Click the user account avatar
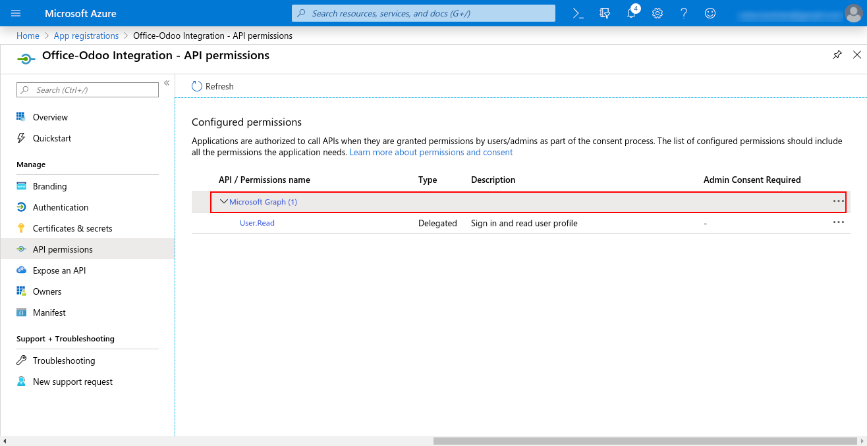 [853, 13]
